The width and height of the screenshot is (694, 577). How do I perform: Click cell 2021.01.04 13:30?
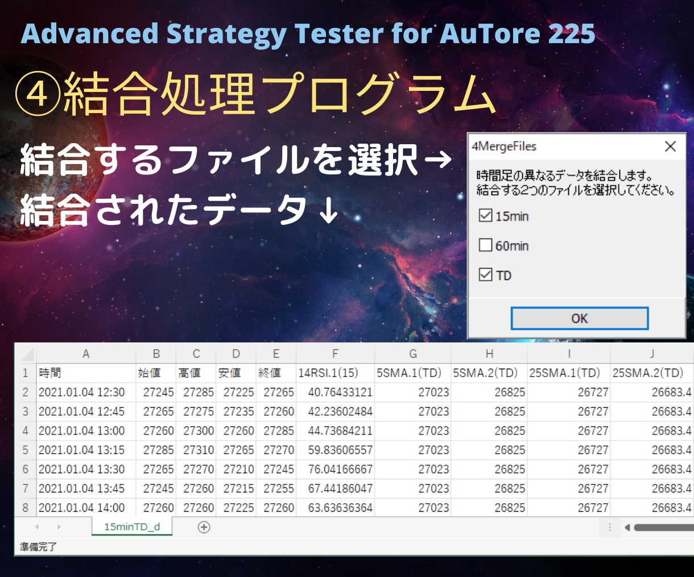86,469
